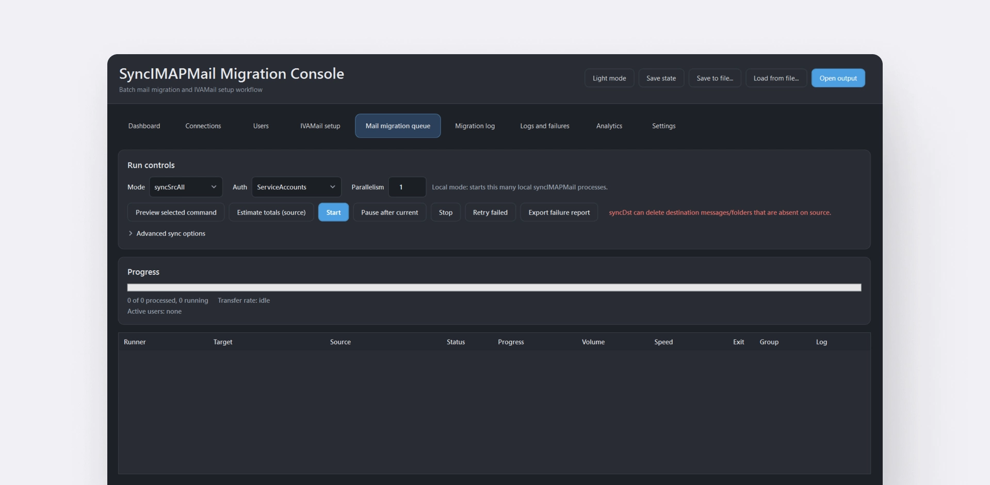Open the Settings tab
Image resolution: width=990 pixels, height=485 pixels.
[663, 126]
